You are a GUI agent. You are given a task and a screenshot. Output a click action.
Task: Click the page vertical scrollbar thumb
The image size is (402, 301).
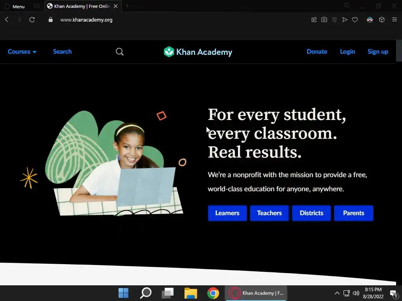tap(399, 51)
